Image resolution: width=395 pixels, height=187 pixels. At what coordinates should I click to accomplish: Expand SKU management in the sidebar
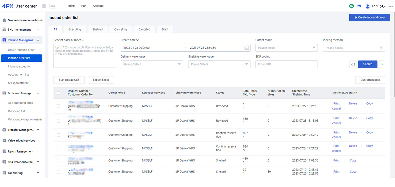[38, 29]
